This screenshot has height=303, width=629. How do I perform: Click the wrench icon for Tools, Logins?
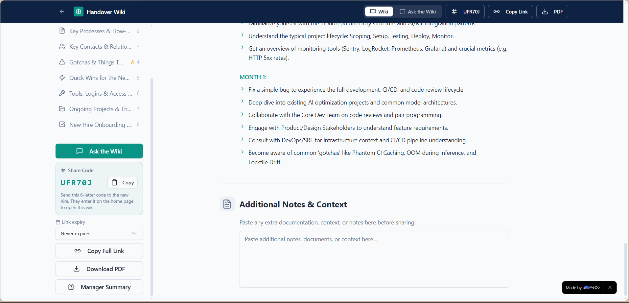(x=62, y=93)
